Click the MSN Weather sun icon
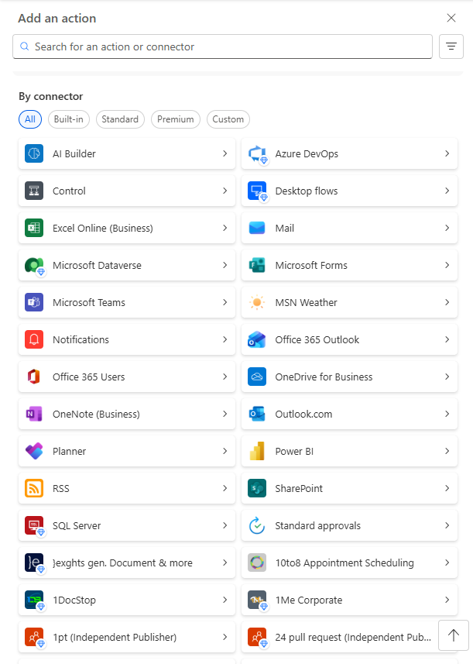Screen dimensions: 473x664 (257, 302)
